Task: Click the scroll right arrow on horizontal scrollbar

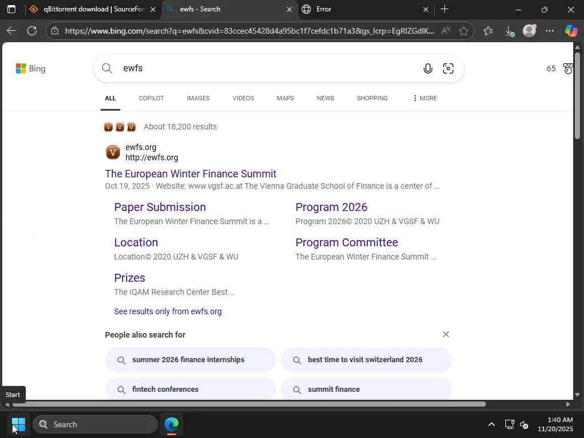Action: click(568, 404)
